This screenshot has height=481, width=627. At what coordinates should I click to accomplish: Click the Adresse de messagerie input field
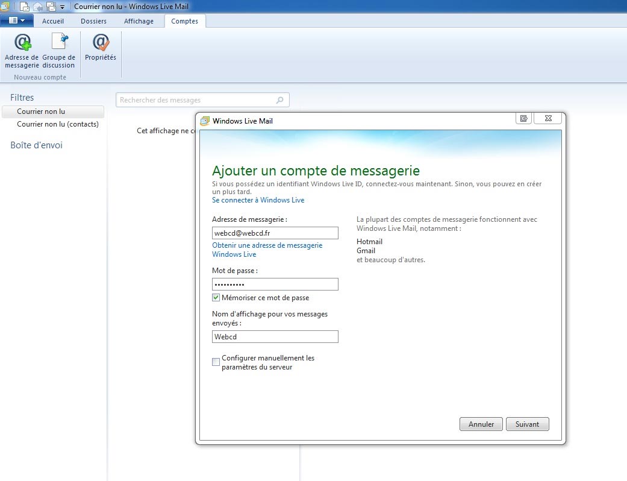click(x=275, y=233)
